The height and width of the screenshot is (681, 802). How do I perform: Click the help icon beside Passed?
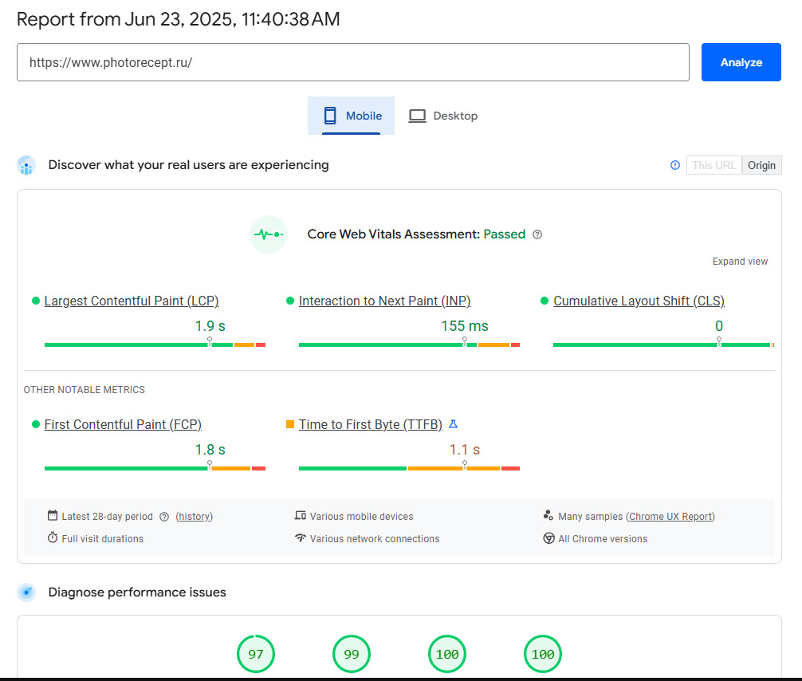pyautogui.click(x=537, y=234)
